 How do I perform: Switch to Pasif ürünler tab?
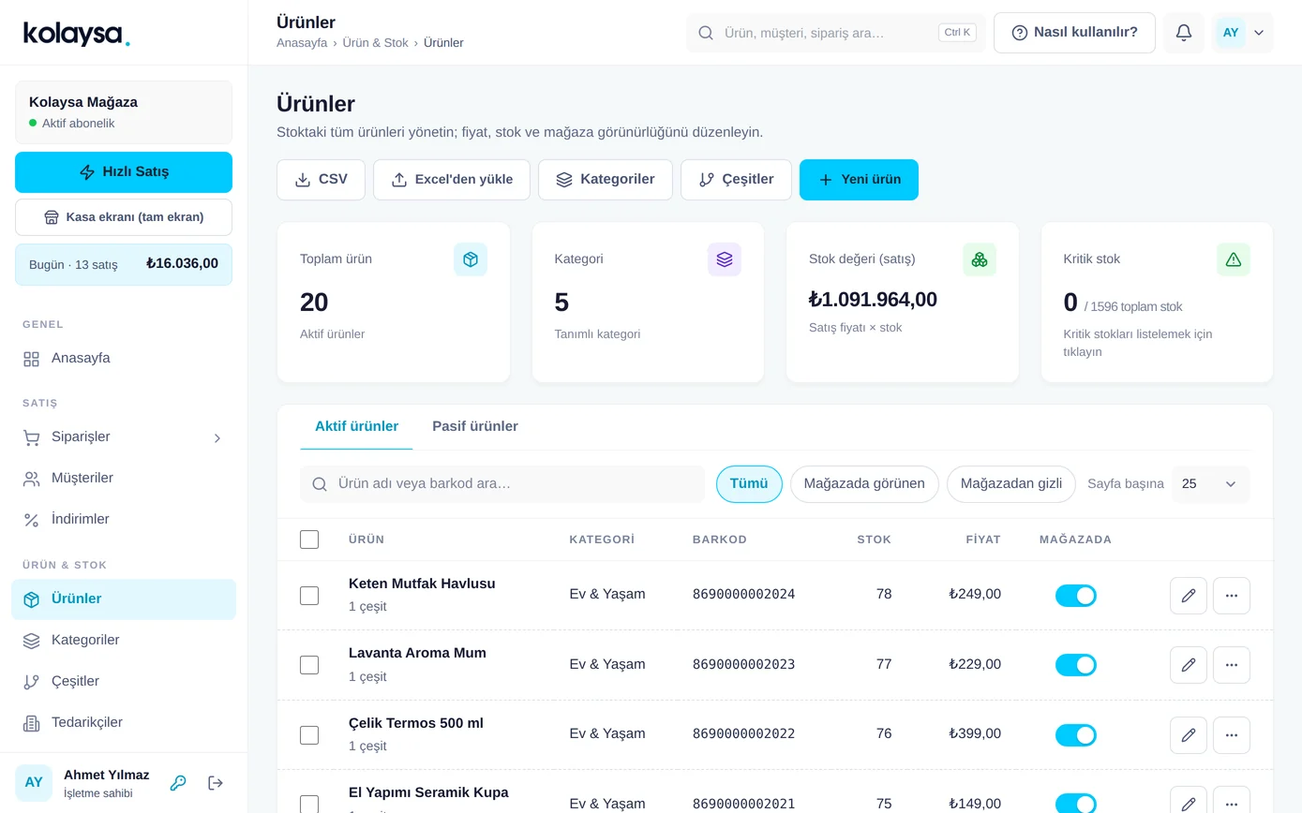click(x=475, y=426)
